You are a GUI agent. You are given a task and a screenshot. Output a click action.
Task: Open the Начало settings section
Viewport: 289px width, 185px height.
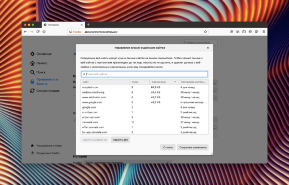tap(39, 63)
